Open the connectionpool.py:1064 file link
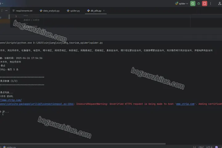 (37, 104)
